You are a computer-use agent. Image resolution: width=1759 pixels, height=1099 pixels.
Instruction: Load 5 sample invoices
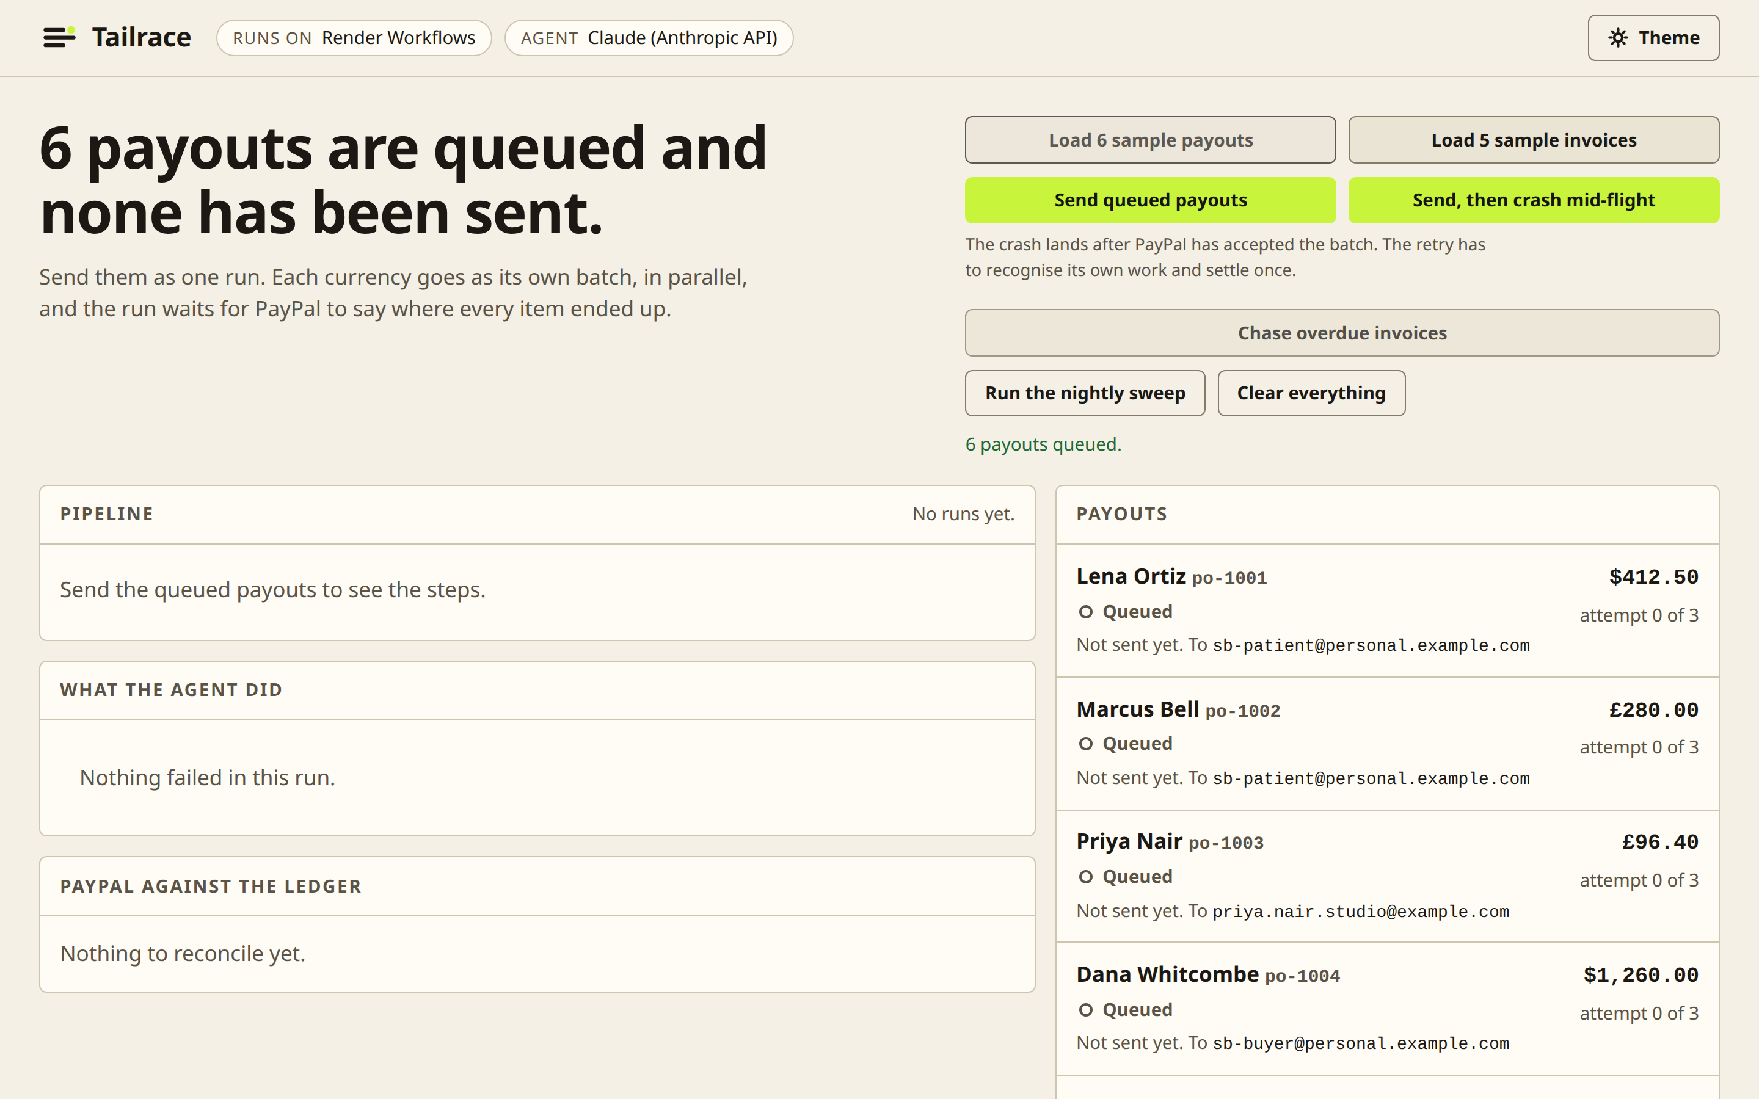[x=1534, y=140]
